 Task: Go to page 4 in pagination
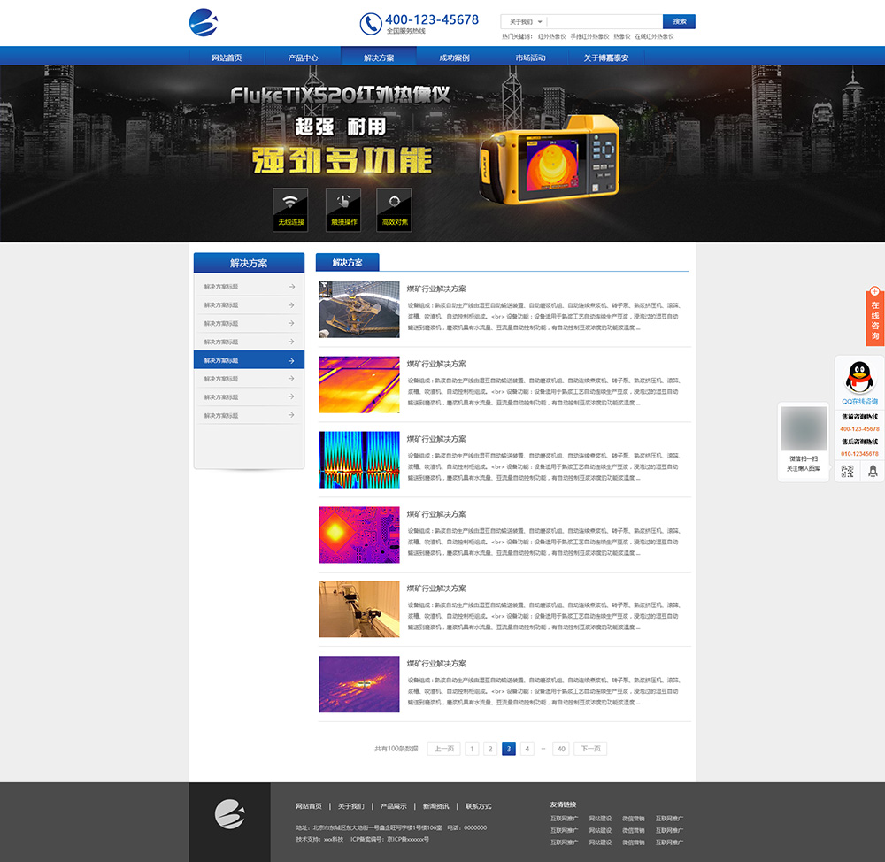click(527, 749)
